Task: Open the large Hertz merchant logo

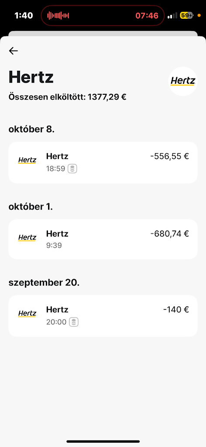Action: tap(182, 81)
